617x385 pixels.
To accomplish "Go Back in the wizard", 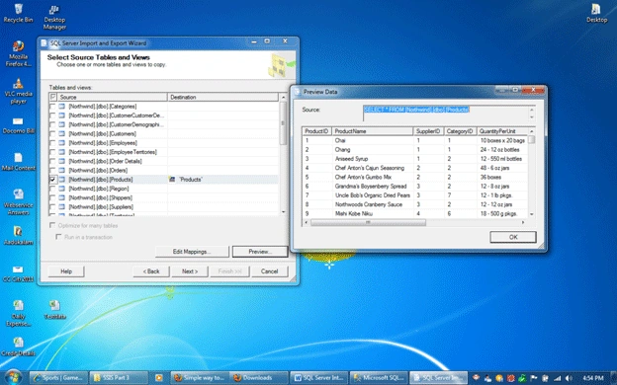I will (x=151, y=271).
